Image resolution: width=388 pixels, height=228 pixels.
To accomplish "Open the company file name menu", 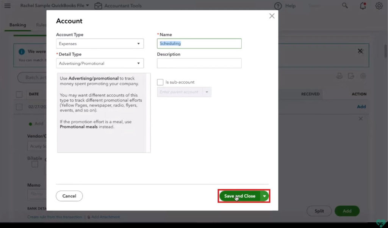I will point(55,6).
